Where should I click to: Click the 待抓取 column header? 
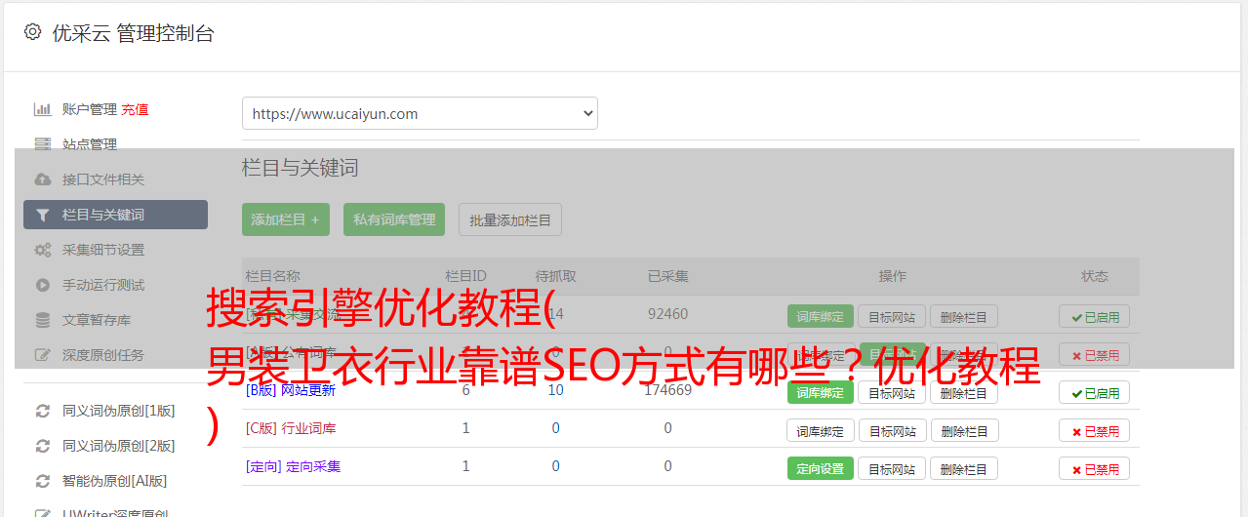pos(555,276)
